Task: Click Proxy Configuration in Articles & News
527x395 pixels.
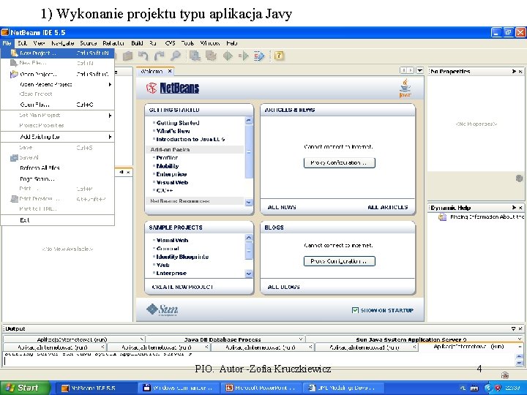Action: click(339, 162)
